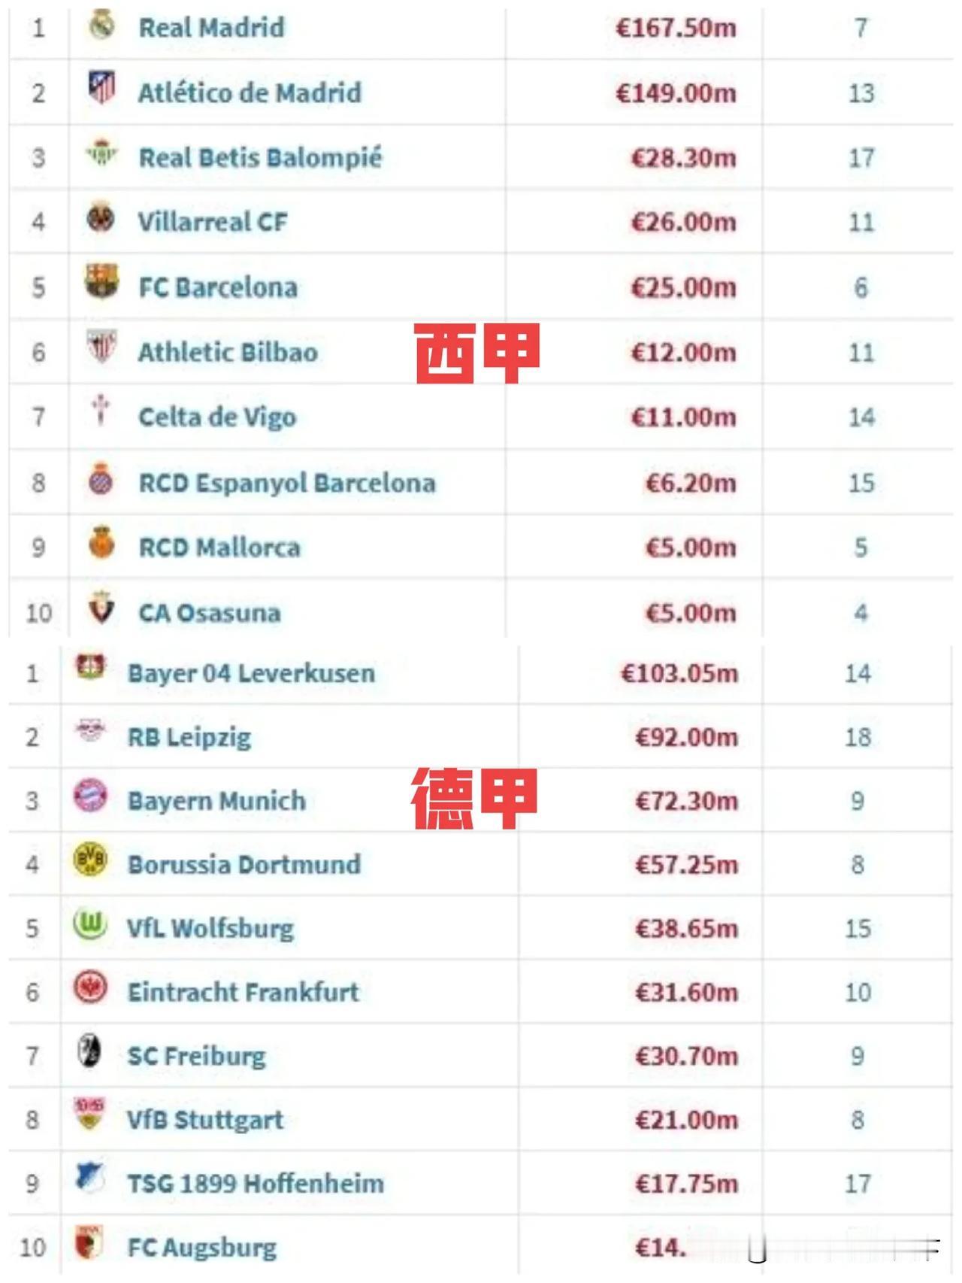Select the FC Augsburg club name
The image size is (962, 1283).
coord(201,1248)
